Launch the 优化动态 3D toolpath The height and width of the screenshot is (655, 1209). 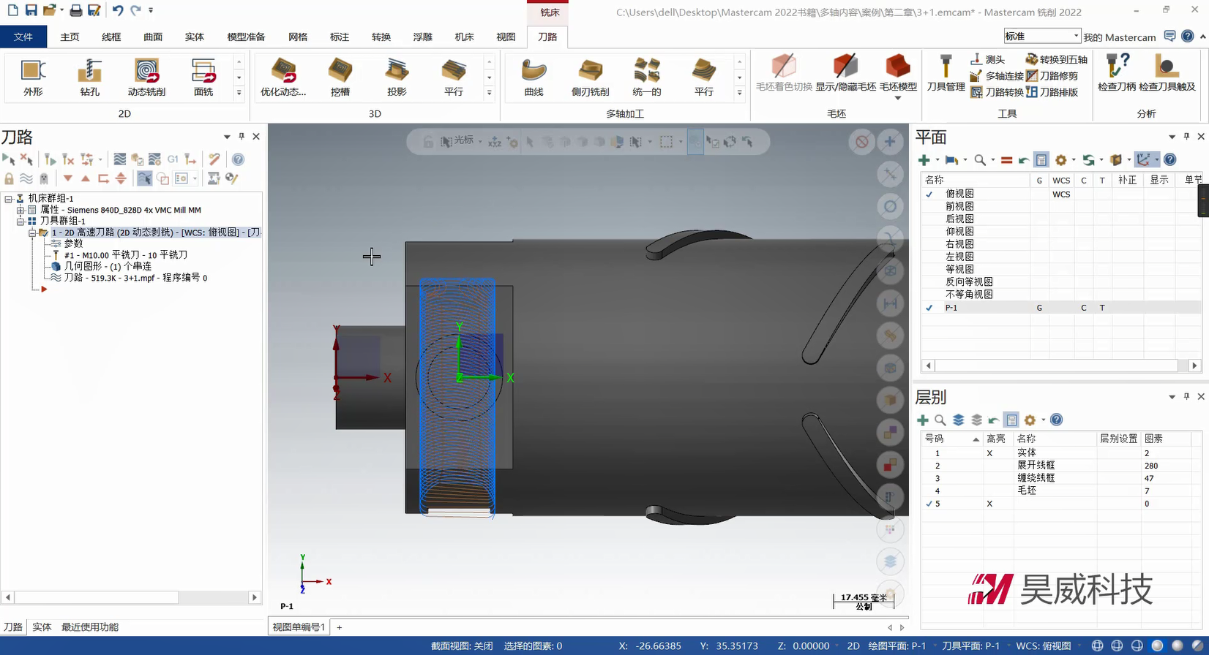[283, 77]
